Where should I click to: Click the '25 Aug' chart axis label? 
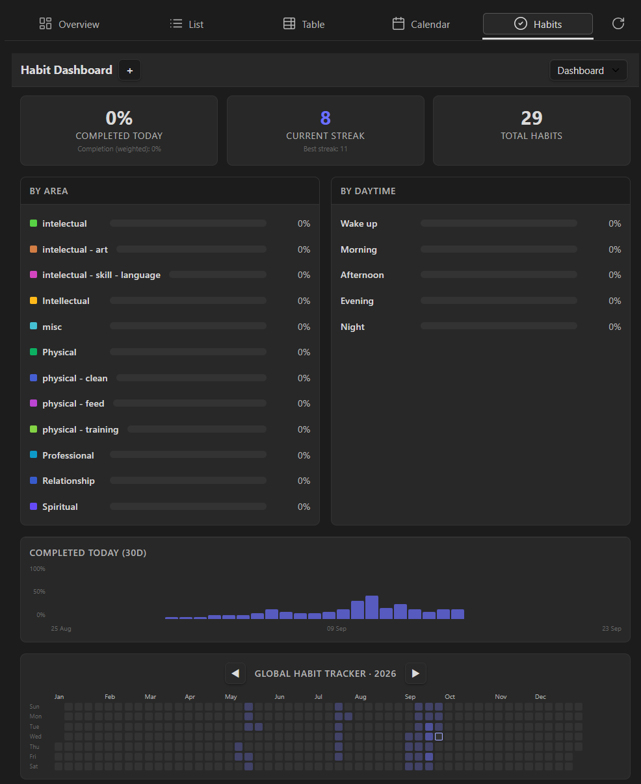[61, 629]
